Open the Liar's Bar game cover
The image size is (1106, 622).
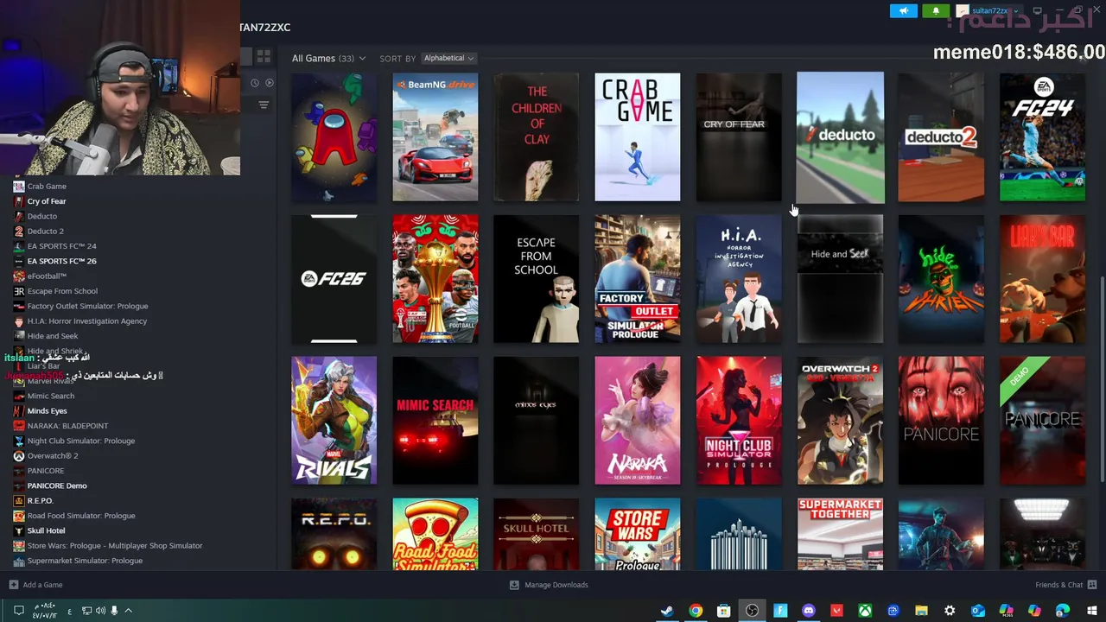1042,278
